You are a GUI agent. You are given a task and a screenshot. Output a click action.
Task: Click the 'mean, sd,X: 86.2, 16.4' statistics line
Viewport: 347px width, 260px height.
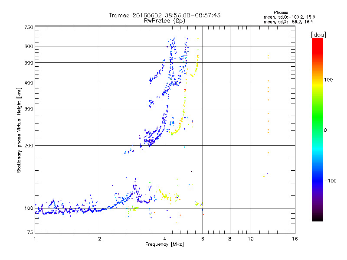288,22
